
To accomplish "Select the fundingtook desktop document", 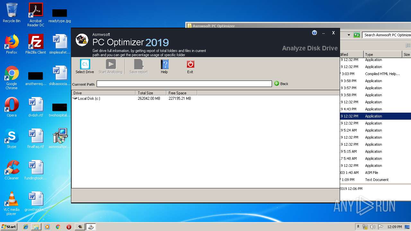I will pyautogui.click(x=36, y=170).
